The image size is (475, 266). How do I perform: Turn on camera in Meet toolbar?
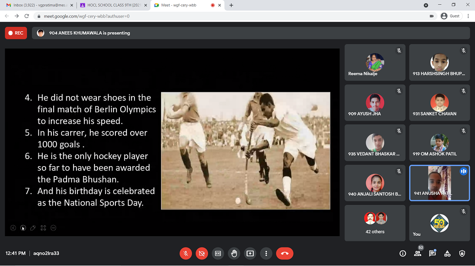(x=202, y=253)
